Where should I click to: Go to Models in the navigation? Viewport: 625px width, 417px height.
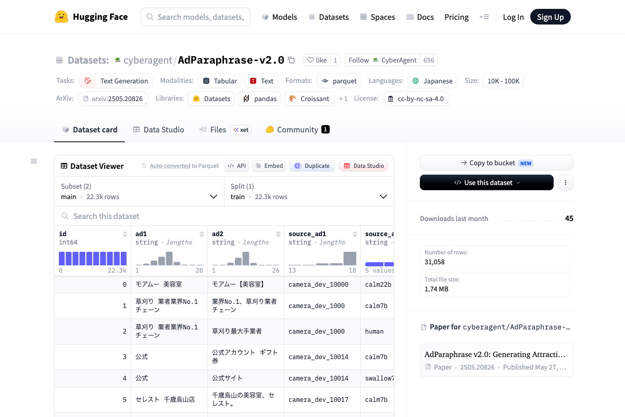279,17
